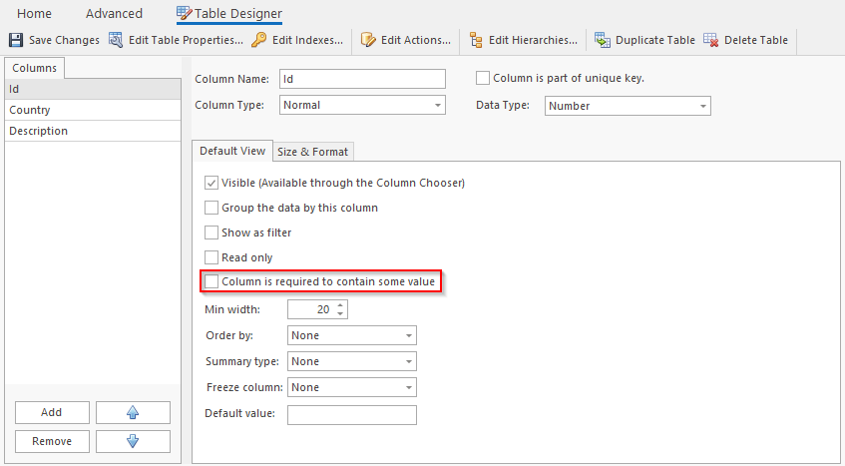Click the Default value input field
Image resolution: width=845 pixels, height=466 pixels.
352,415
